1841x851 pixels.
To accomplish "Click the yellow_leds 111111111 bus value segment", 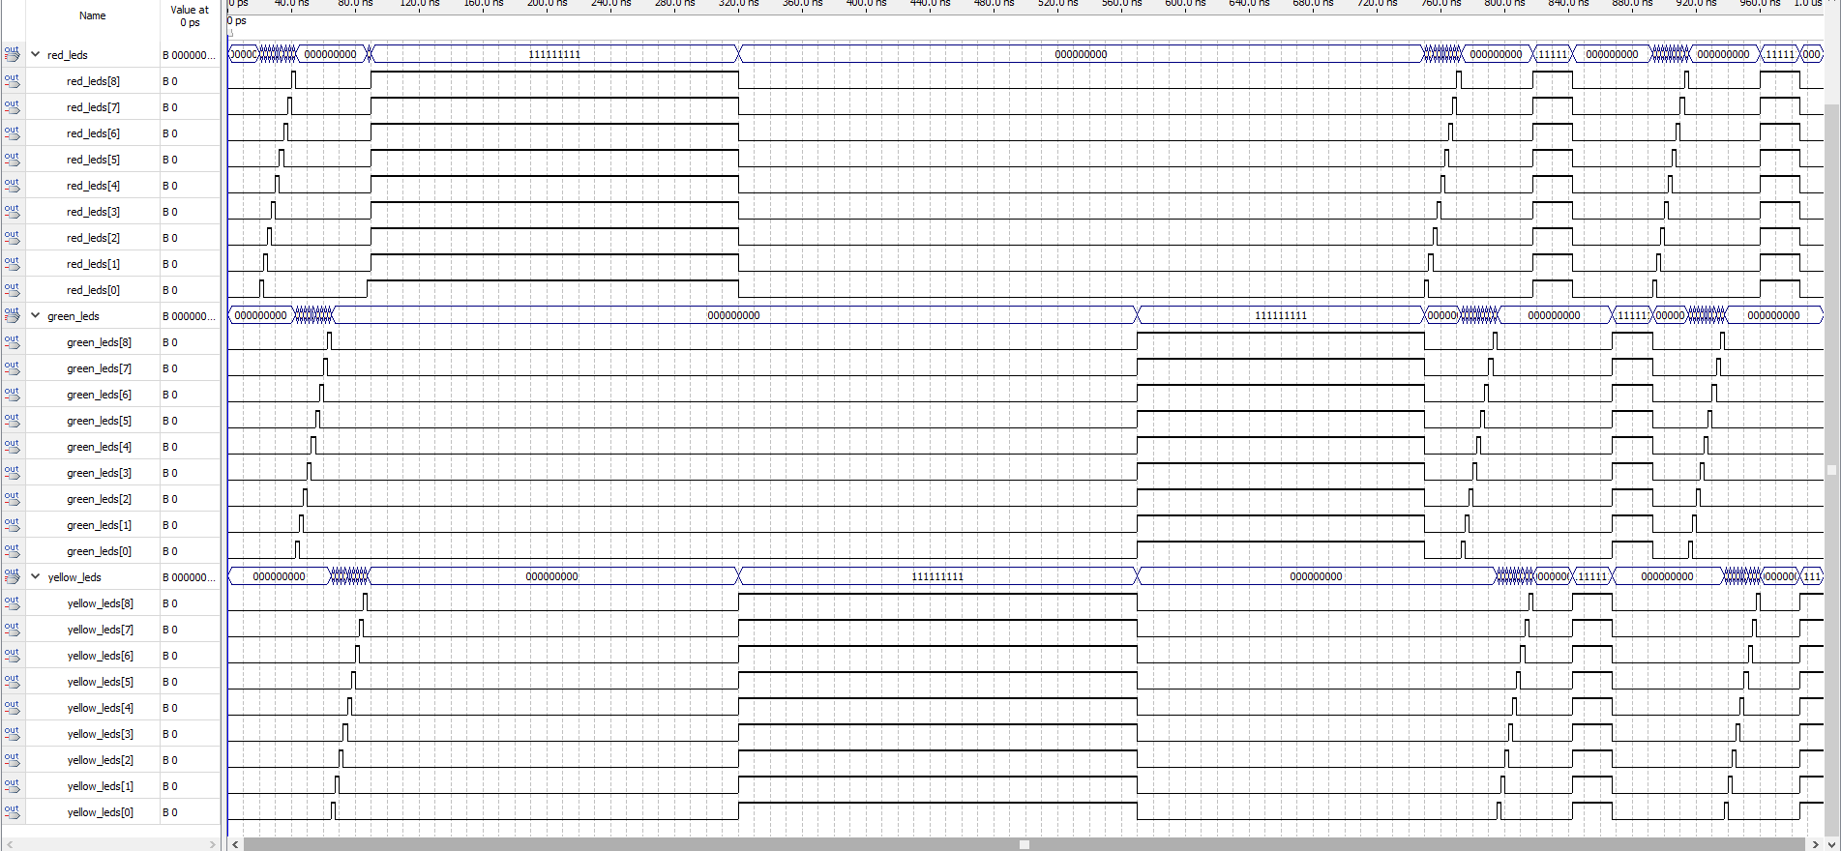I will 937,576.
